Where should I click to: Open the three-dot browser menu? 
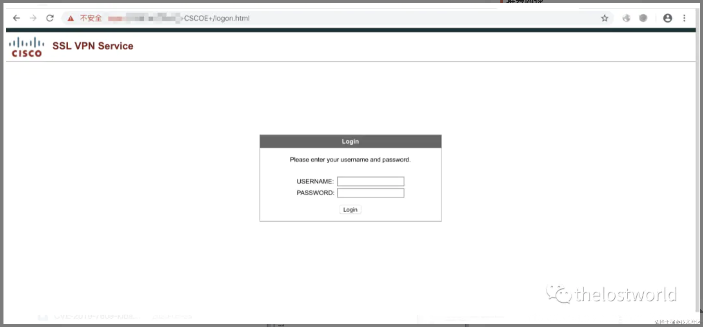[x=684, y=18]
